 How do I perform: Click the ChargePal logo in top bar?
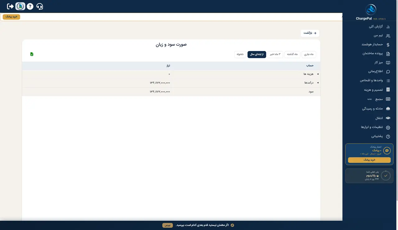(20, 6)
